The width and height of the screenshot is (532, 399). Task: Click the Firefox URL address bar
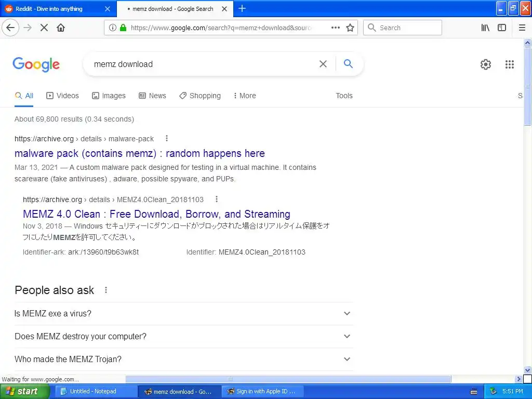point(220,28)
